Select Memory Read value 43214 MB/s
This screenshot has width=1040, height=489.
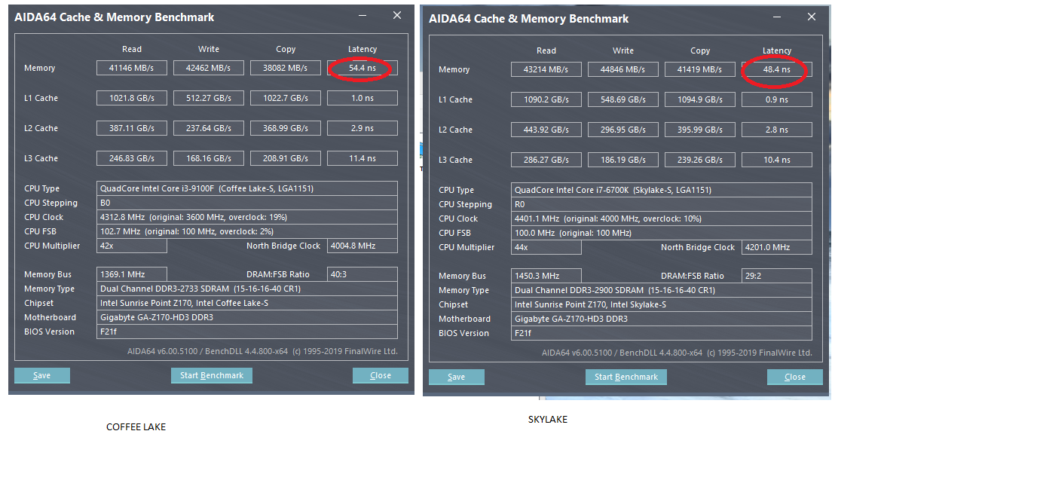click(x=546, y=69)
